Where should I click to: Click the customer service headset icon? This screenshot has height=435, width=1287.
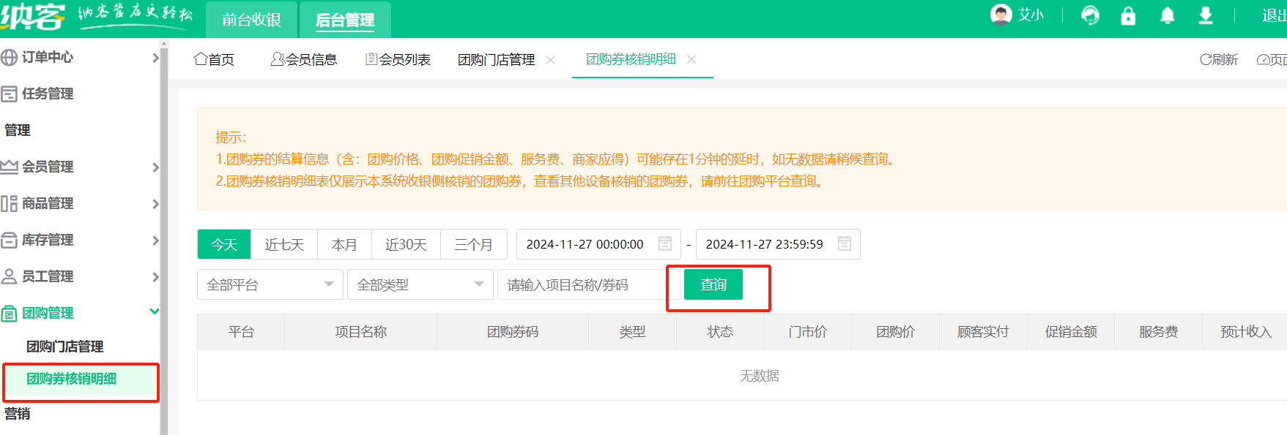[1090, 15]
